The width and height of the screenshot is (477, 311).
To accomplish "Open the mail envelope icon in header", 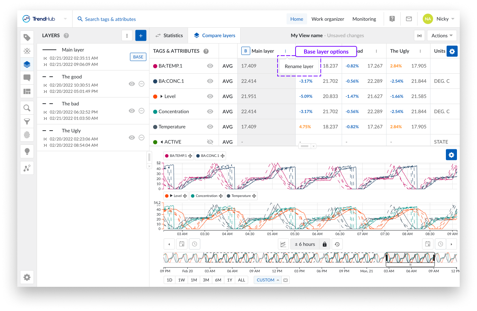I will click(409, 19).
